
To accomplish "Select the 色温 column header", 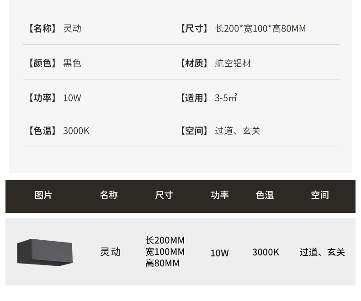I will tap(265, 195).
